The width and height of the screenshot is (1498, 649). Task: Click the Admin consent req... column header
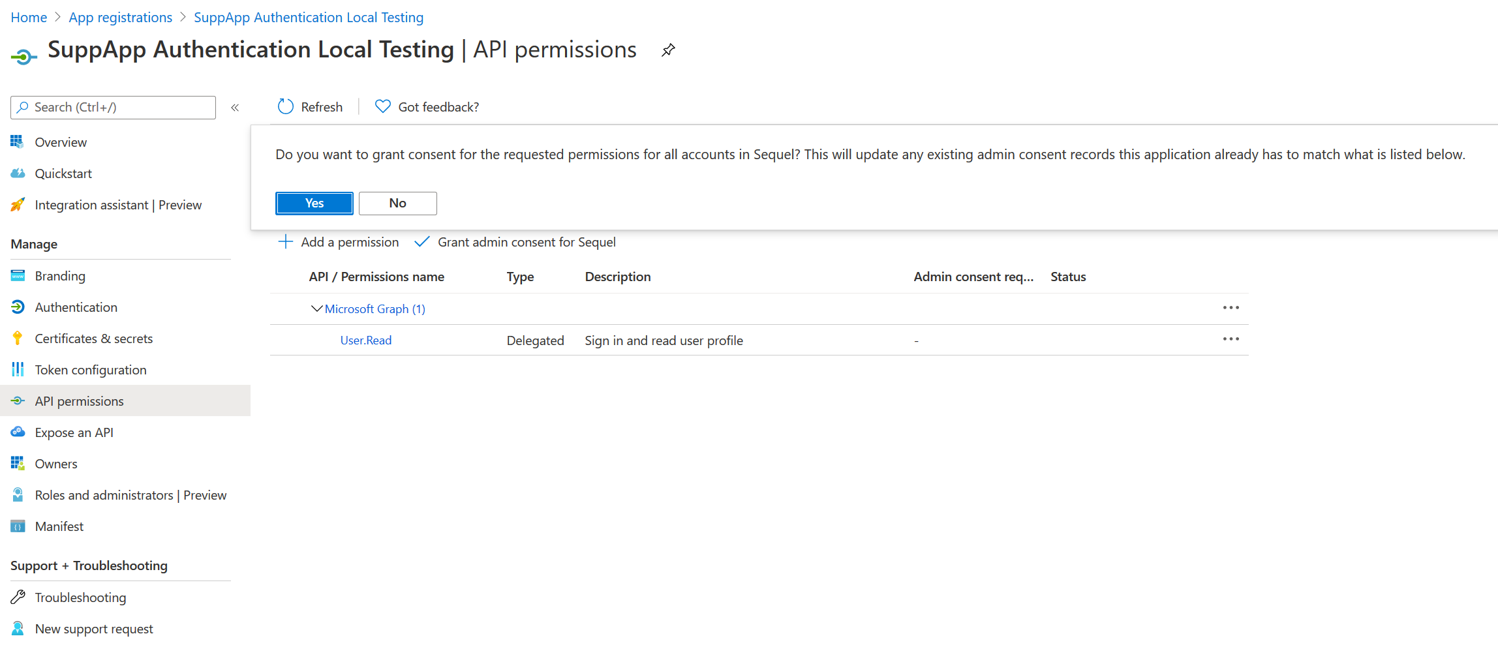click(973, 277)
